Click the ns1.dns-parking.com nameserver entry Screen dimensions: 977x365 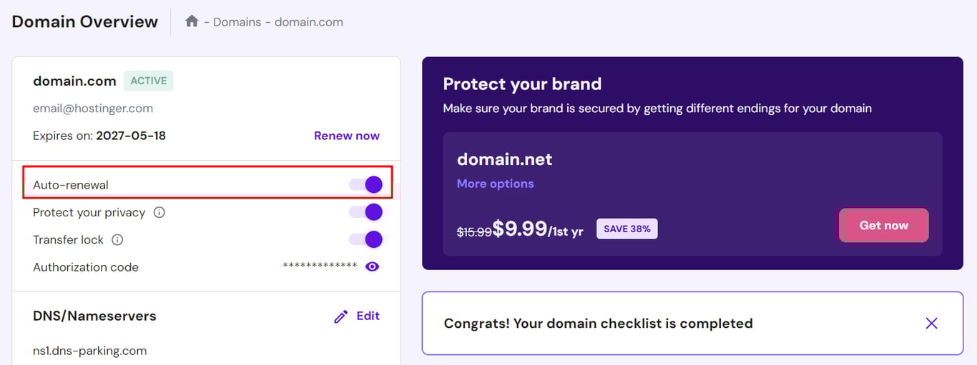[x=90, y=351]
